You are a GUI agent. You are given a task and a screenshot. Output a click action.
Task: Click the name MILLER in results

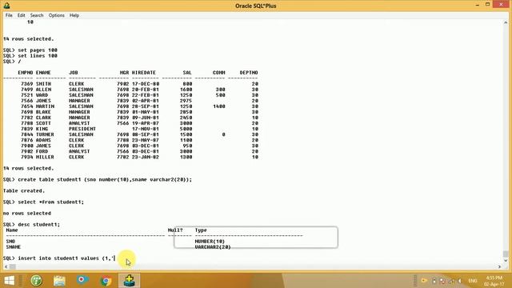pyautogui.click(x=45, y=157)
